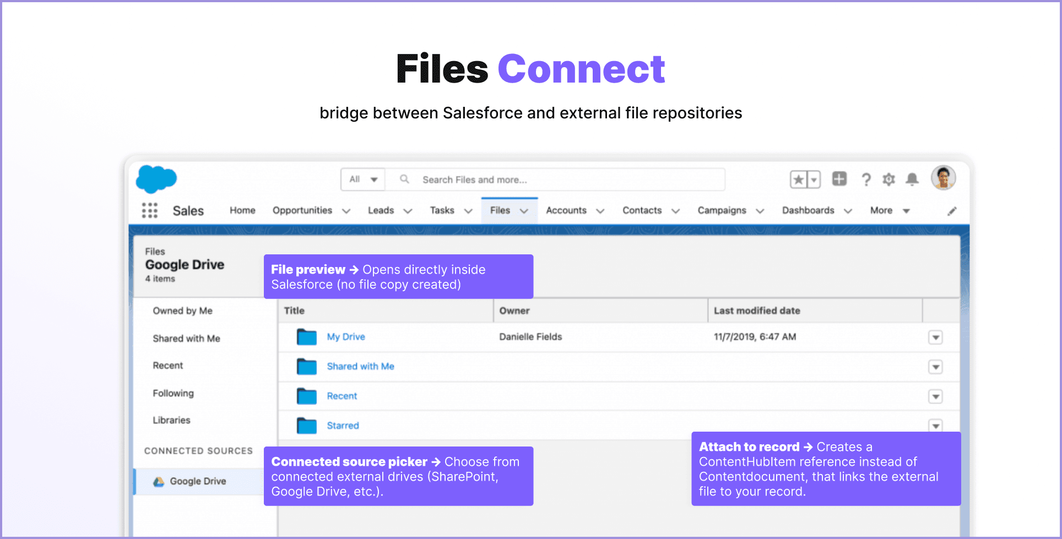Screen dimensions: 1062x539
Task: Favorite this page with the star icon
Action: 798,179
